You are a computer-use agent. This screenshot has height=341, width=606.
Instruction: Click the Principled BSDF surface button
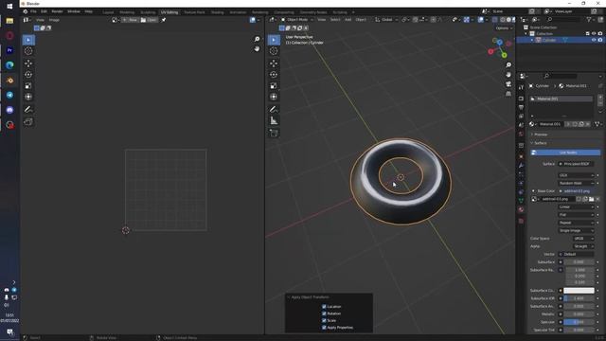click(576, 164)
